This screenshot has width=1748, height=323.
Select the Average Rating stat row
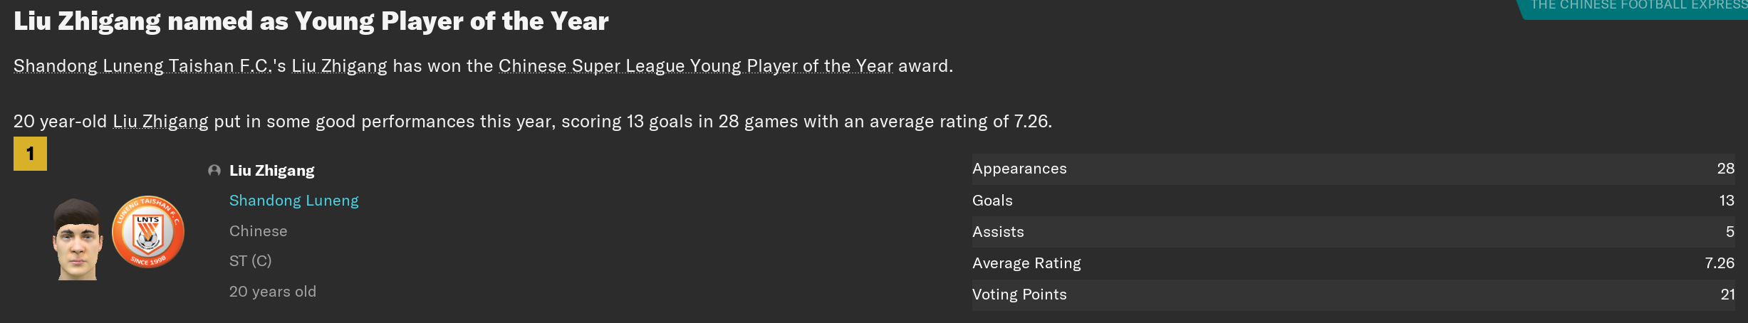click(x=1353, y=263)
